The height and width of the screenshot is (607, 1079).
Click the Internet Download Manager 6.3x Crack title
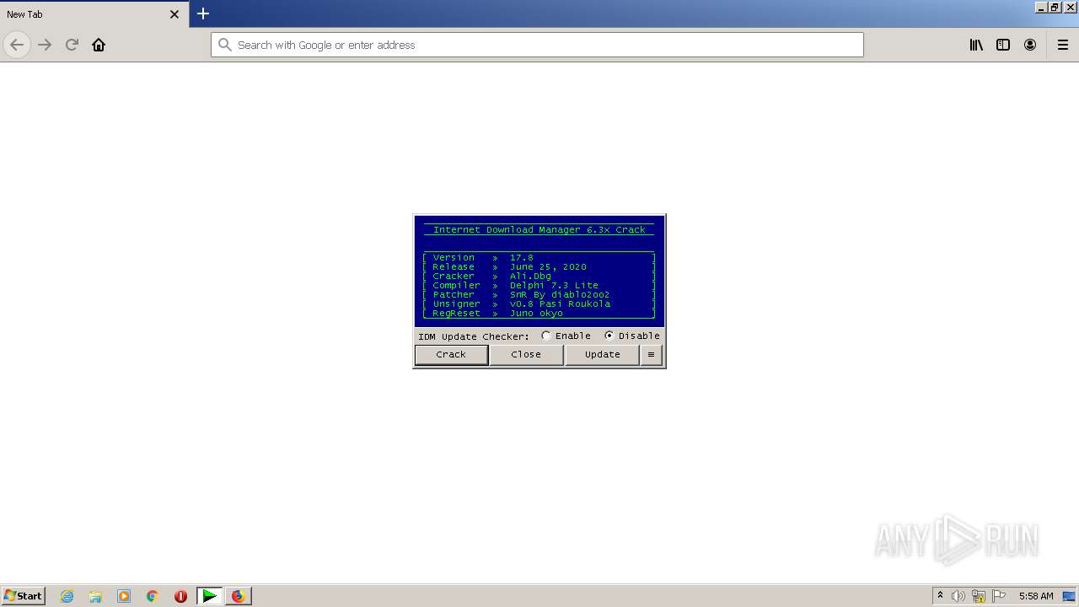tap(539, 229)
